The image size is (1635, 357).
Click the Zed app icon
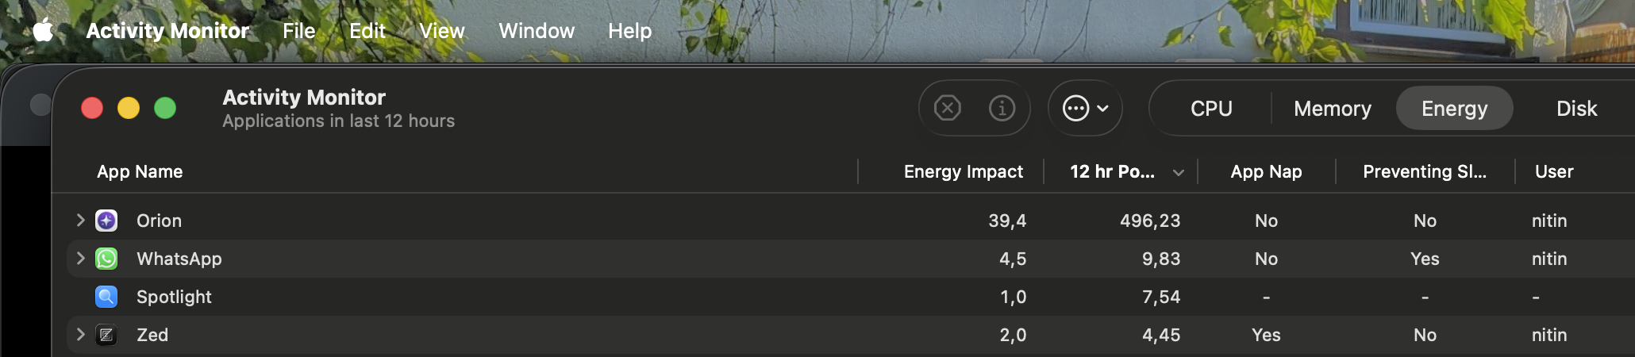coord(106,335)
